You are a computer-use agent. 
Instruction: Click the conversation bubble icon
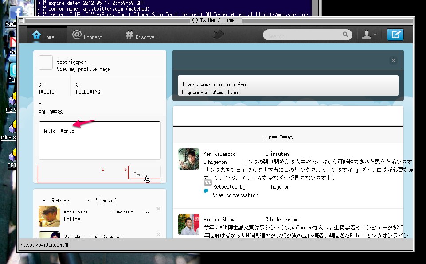pos(206,191)
